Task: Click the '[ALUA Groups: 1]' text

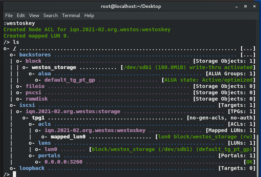Action: (231, 74)
